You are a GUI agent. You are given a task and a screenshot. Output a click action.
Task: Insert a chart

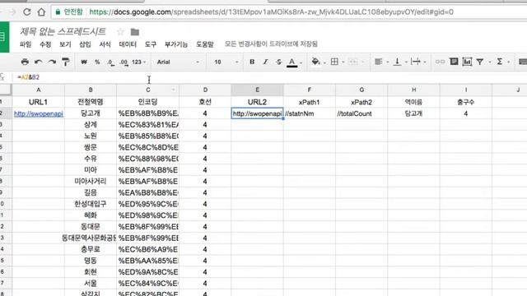click(x=467, y=62)
